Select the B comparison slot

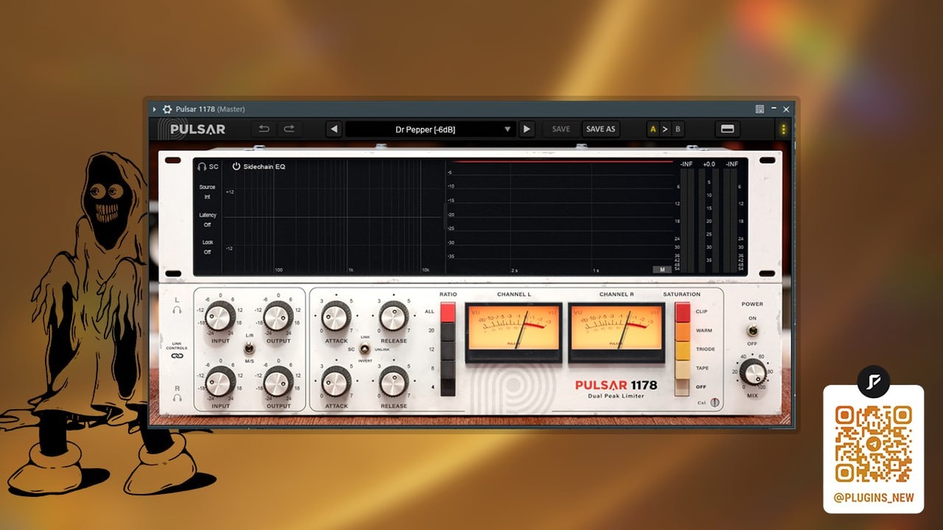tap(677, 129)
